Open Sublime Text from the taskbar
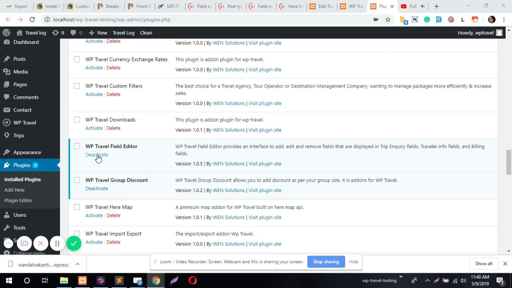512x288 pixels. point(119,281)
